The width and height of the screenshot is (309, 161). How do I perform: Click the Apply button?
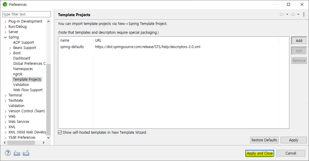pos(294,140)
